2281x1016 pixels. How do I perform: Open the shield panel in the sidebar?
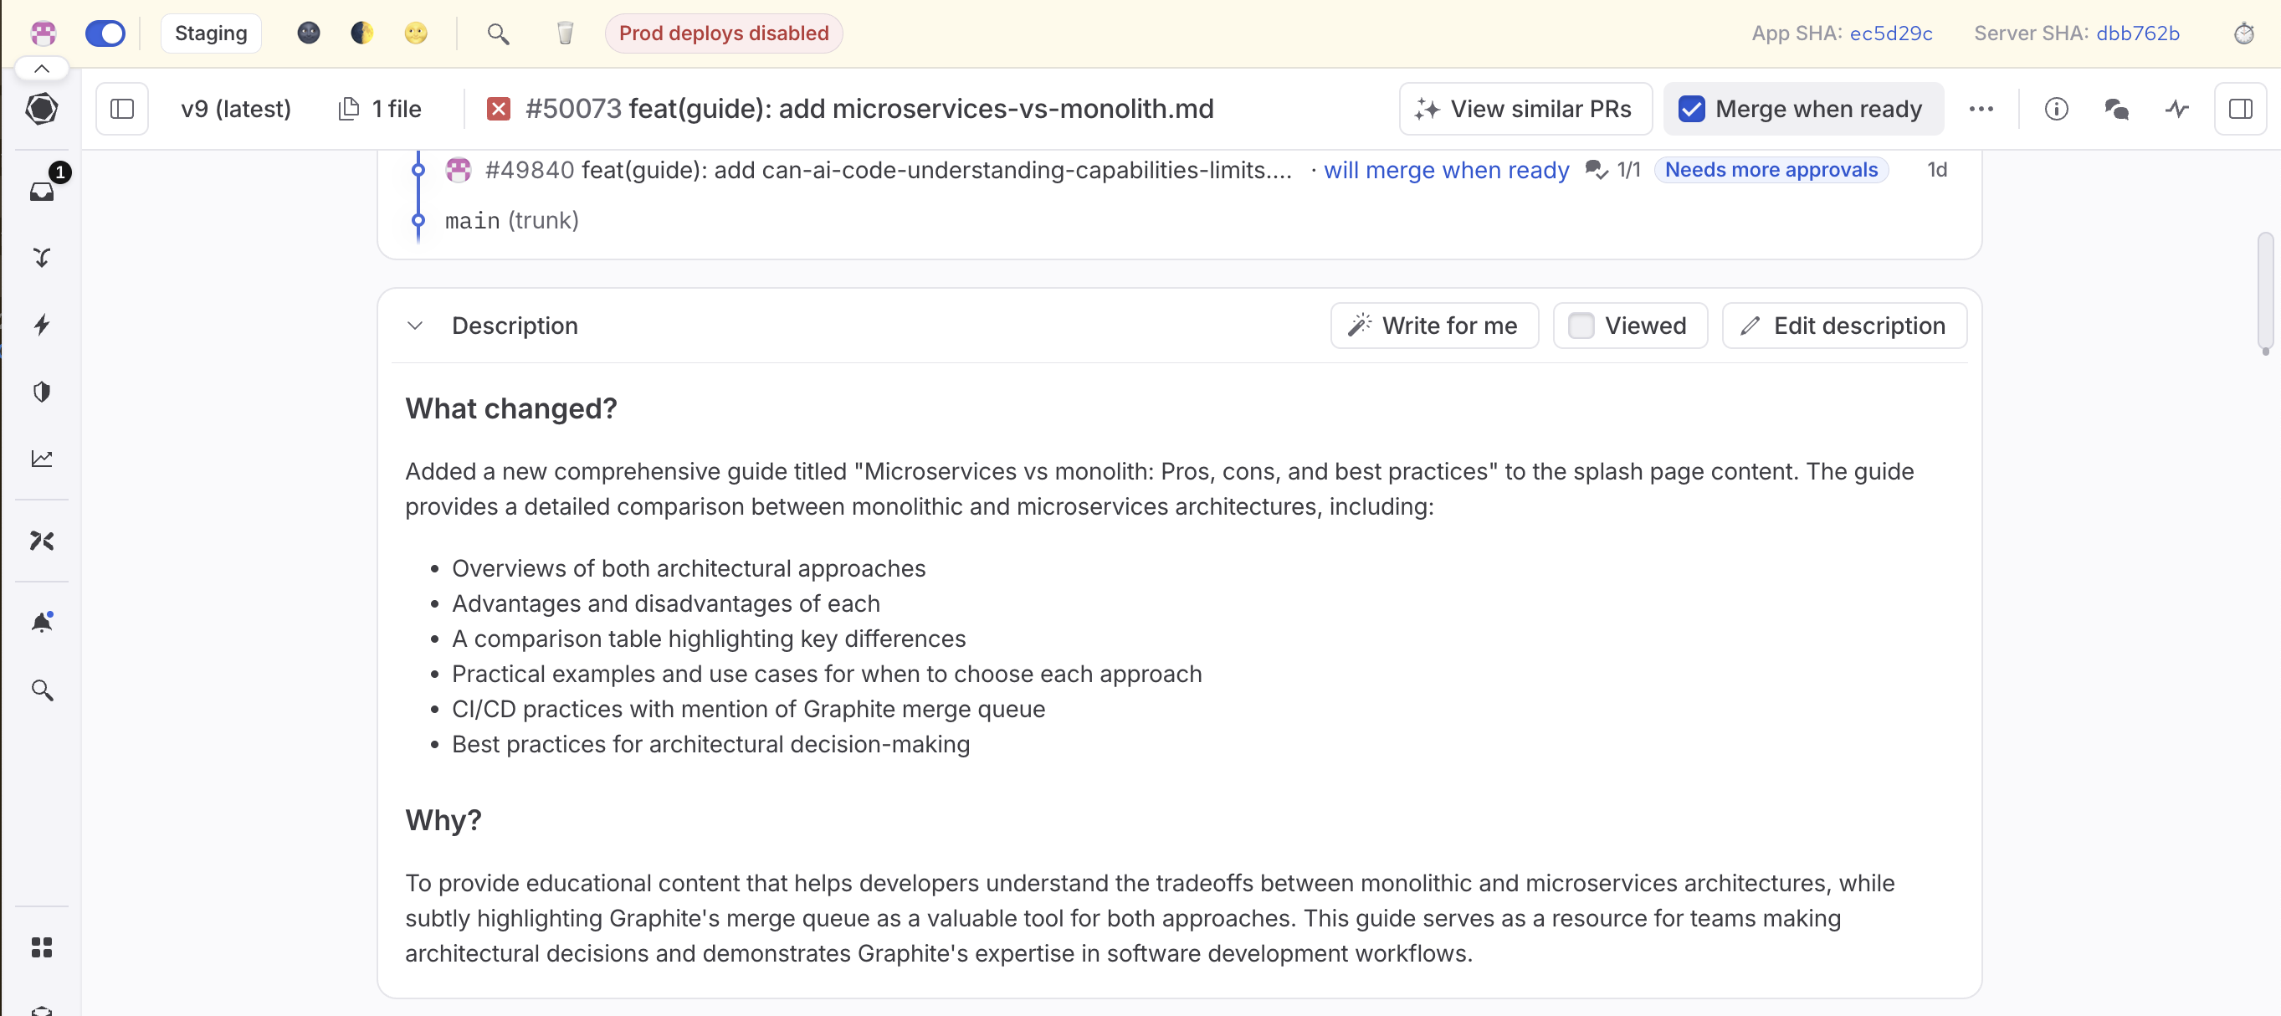[x=43, y=392]
